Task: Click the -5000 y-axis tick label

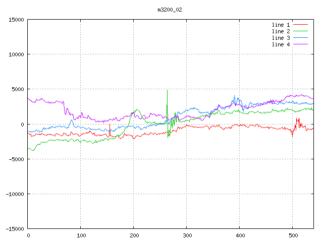Action: pyautogui.click(x=16, y=159)
